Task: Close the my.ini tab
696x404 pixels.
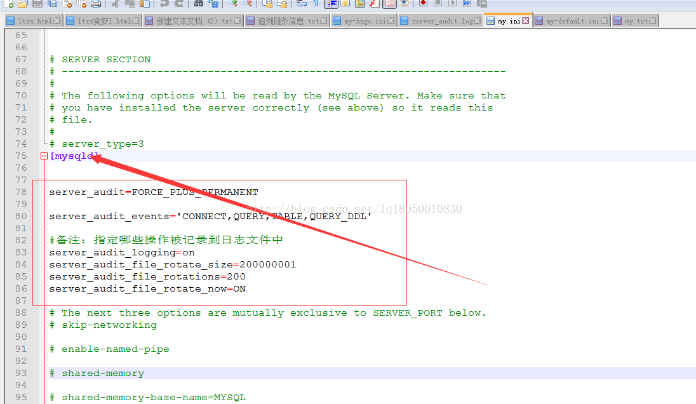Action: coord(526,21)
